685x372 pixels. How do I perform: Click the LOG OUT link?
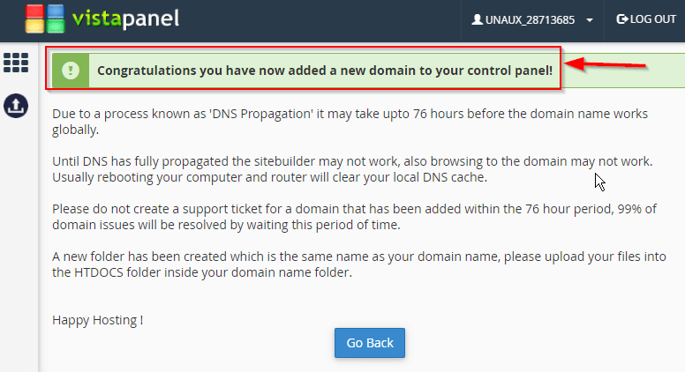(646, 19)
